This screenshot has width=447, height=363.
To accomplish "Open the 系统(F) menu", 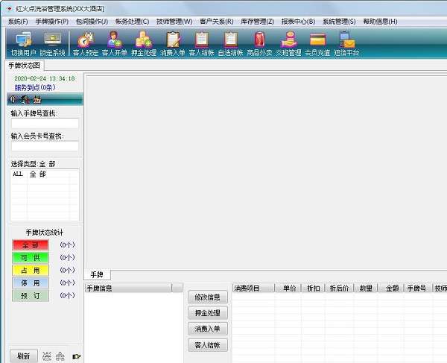I will pos(18,22).
